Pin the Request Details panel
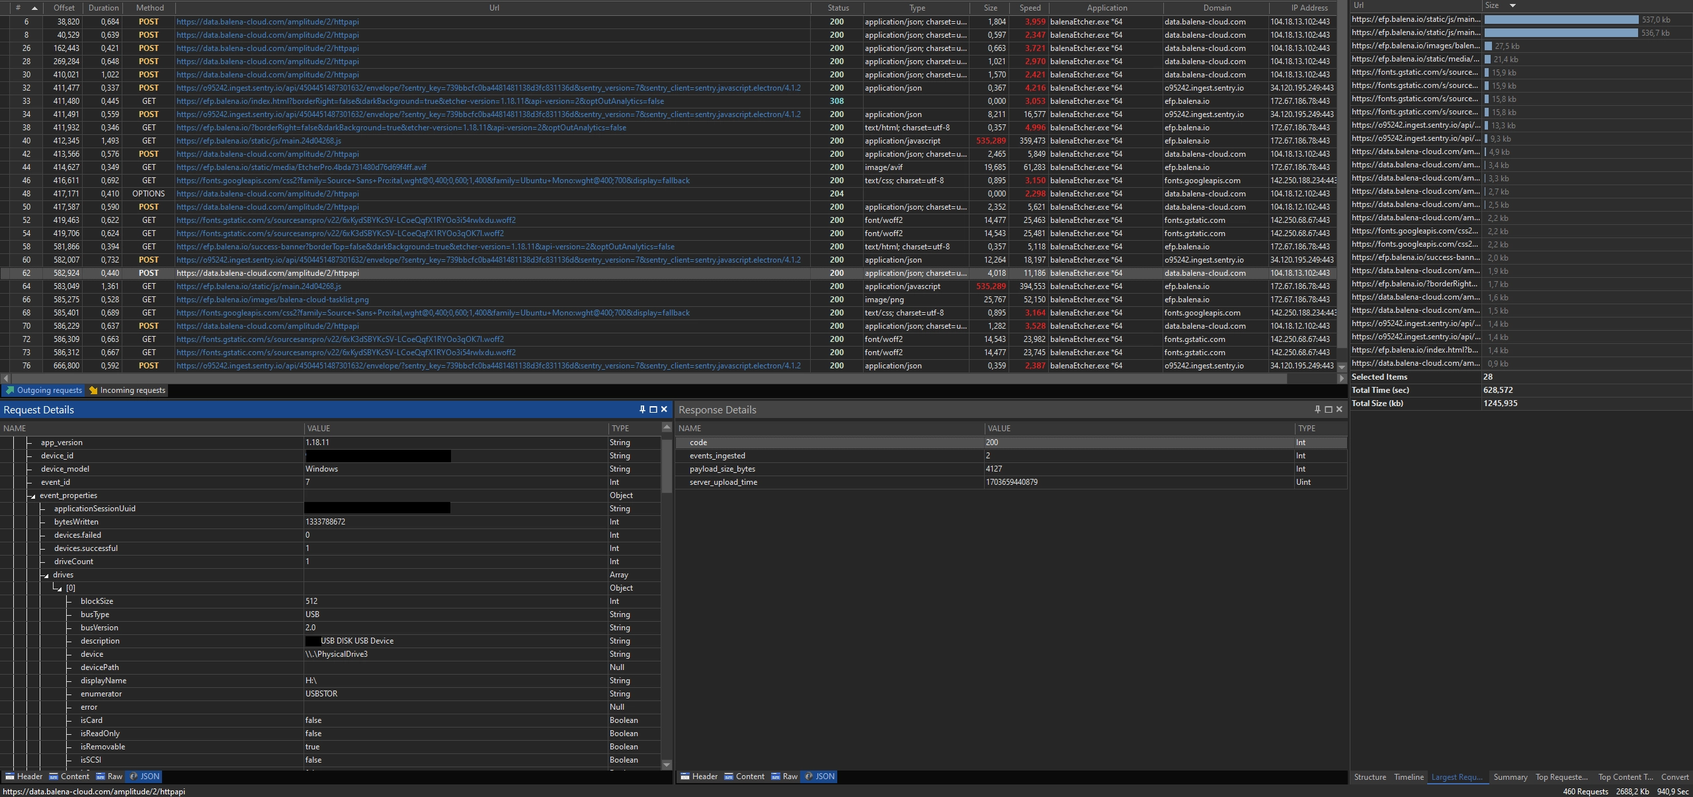Screen dimensions: 1693x797 [x=642, y=409]
